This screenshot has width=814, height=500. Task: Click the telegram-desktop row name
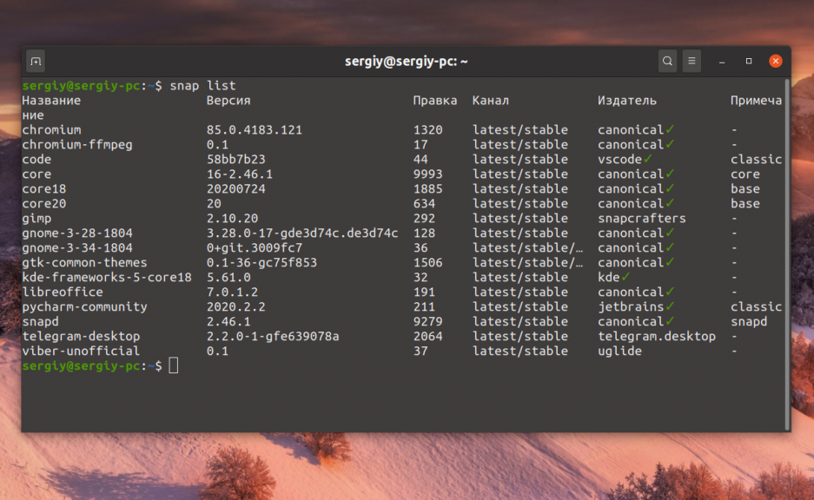[81, 336]
